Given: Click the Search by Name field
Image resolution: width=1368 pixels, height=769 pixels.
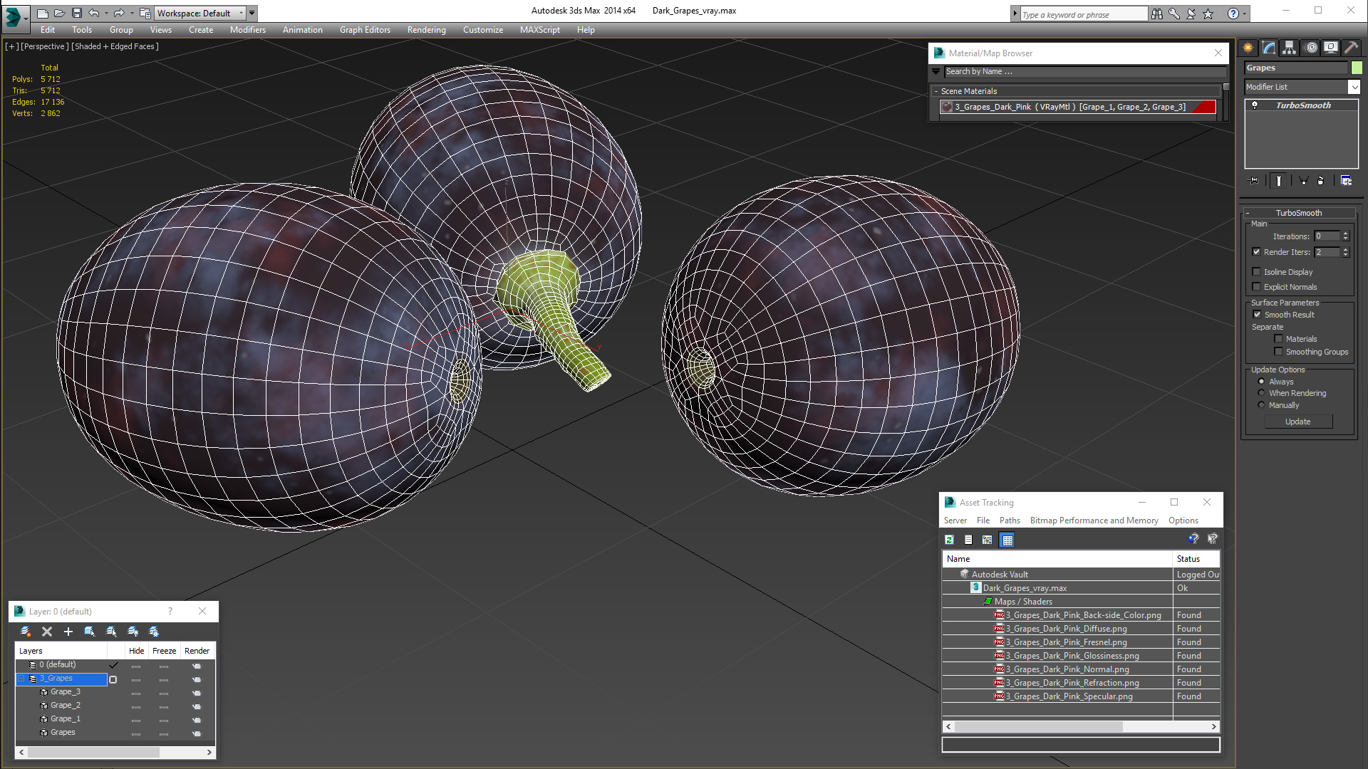Looking at the screenshot, I should (x=1085, y=71).
